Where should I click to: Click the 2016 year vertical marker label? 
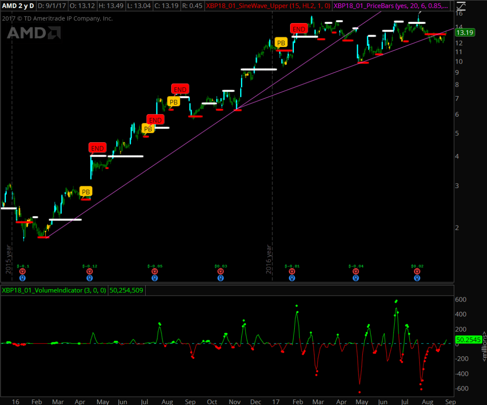coord(269,259)
